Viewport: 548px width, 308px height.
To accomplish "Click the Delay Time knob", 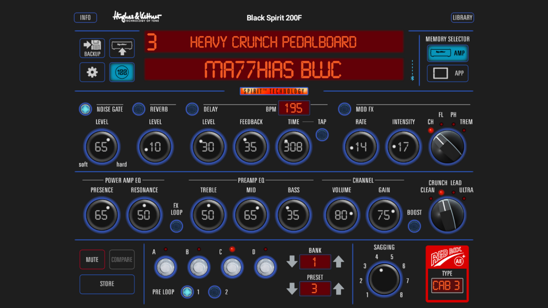I will point(293,147).
